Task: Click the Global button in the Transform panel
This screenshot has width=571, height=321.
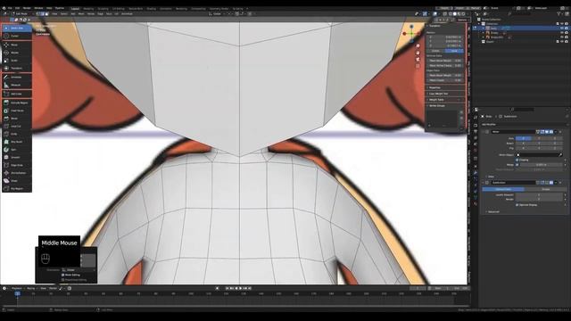Action: click(x=436, y=51)
